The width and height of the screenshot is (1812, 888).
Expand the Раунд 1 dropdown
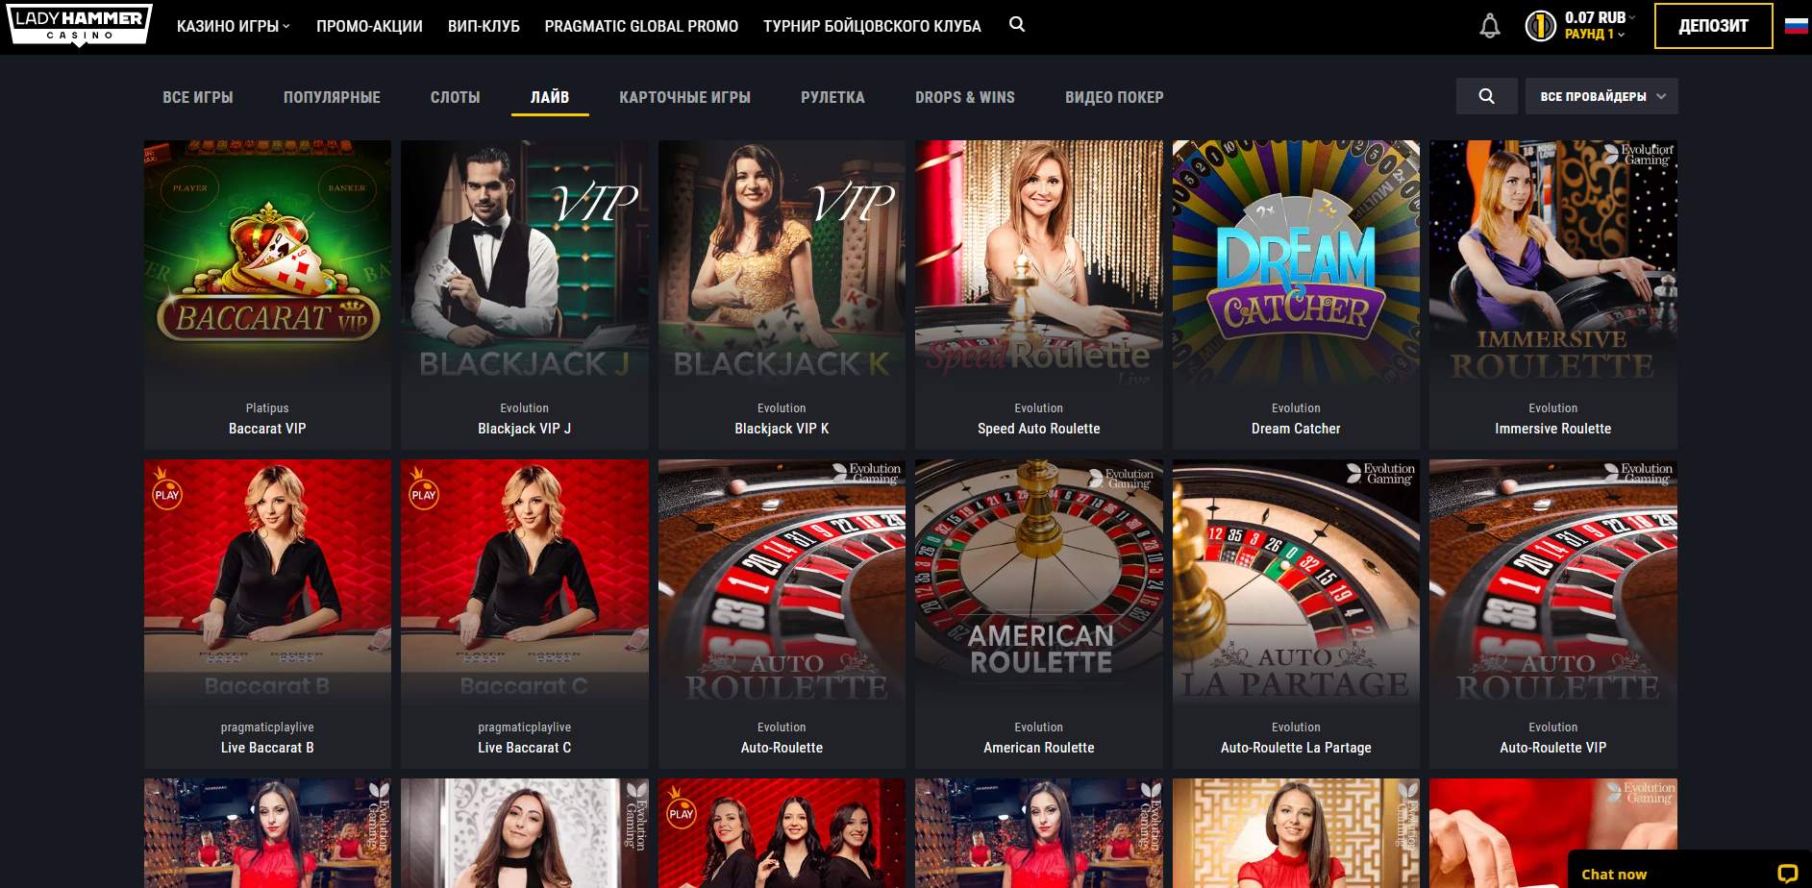[1594, 34]
